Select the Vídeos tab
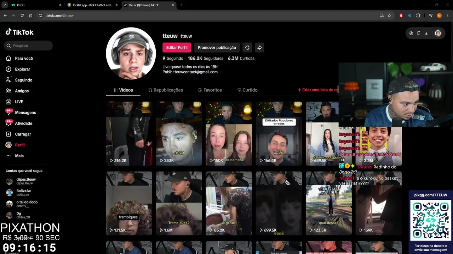 click(123, 90)
